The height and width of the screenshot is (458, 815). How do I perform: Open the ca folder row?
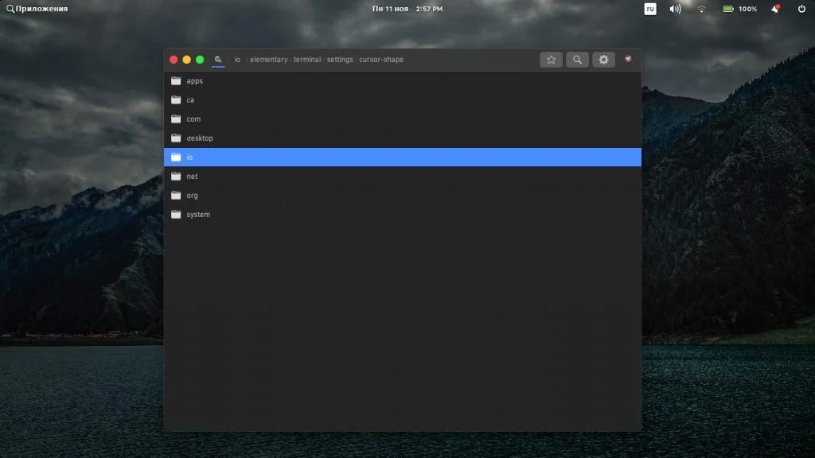(x=403, y=99)
